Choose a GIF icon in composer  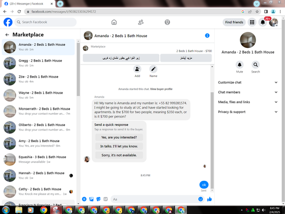[x=105, y=199]
